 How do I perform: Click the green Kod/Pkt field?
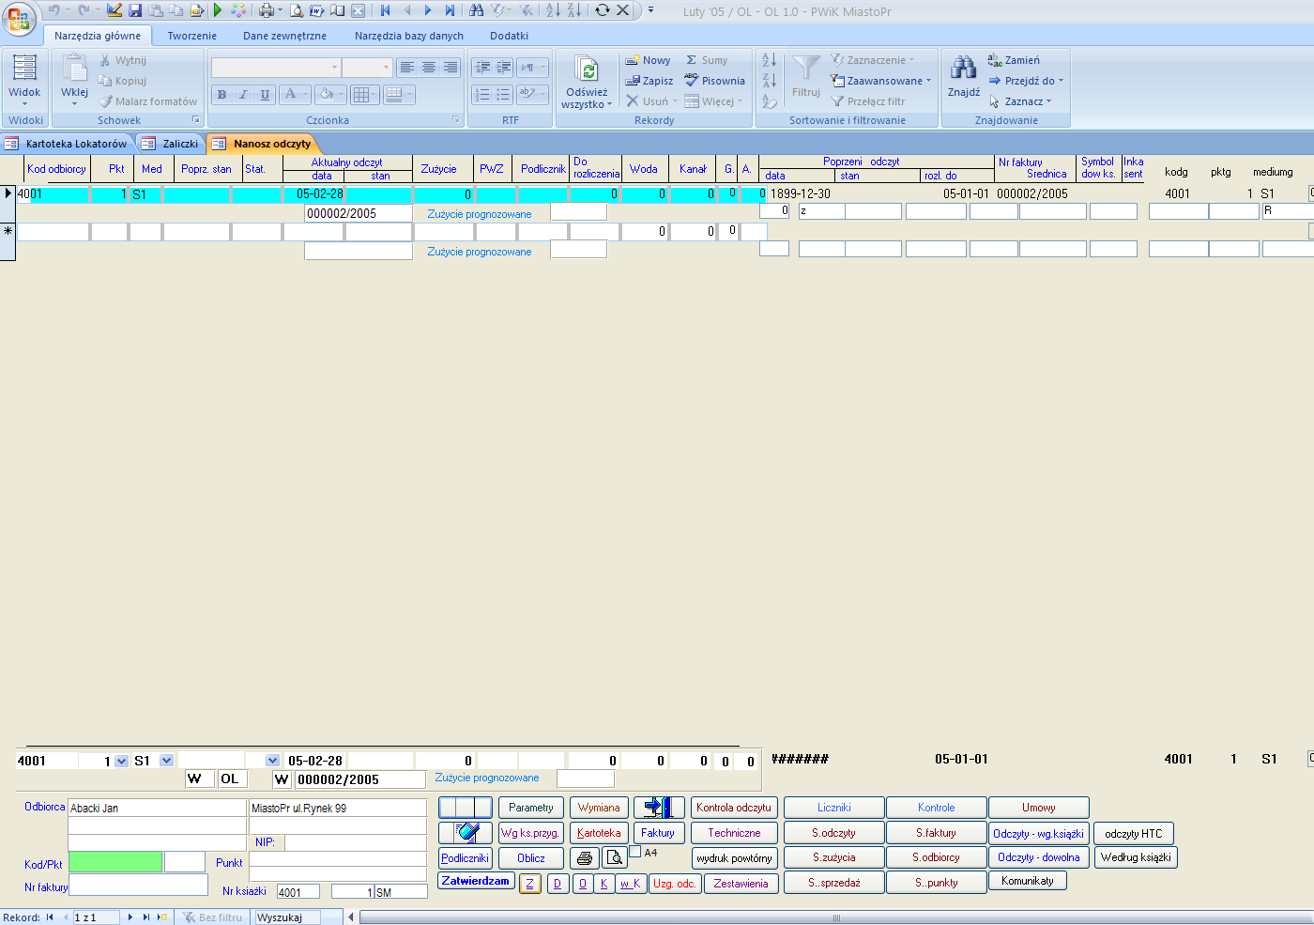pos(115,861)
